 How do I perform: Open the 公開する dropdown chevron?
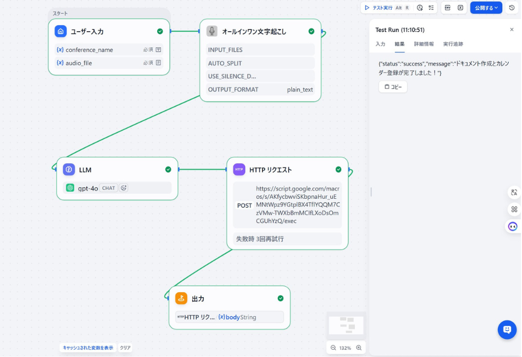[496, 7]
